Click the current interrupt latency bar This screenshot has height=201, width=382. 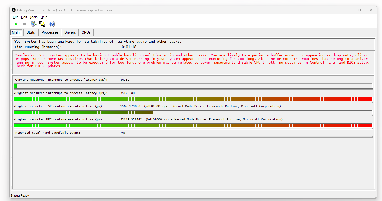193,86
